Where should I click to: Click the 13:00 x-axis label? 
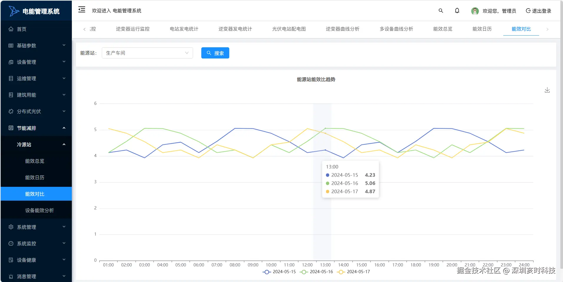click(325, 265)
